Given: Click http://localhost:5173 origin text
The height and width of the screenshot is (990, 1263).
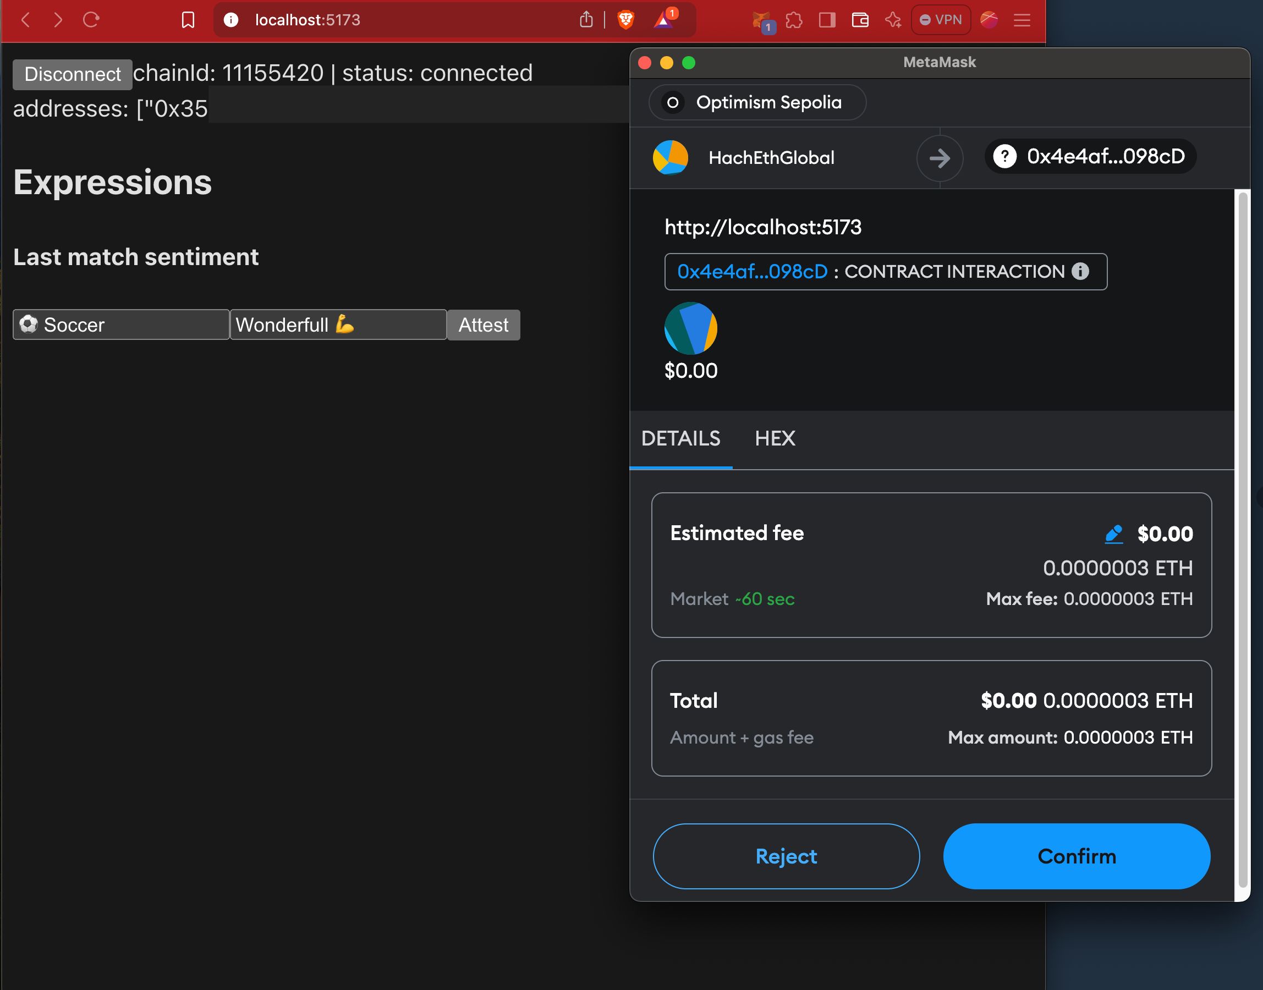Looking at the screenshot, I should [x=763, y=227].
